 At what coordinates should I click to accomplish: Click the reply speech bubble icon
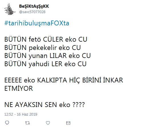[7, 123]
